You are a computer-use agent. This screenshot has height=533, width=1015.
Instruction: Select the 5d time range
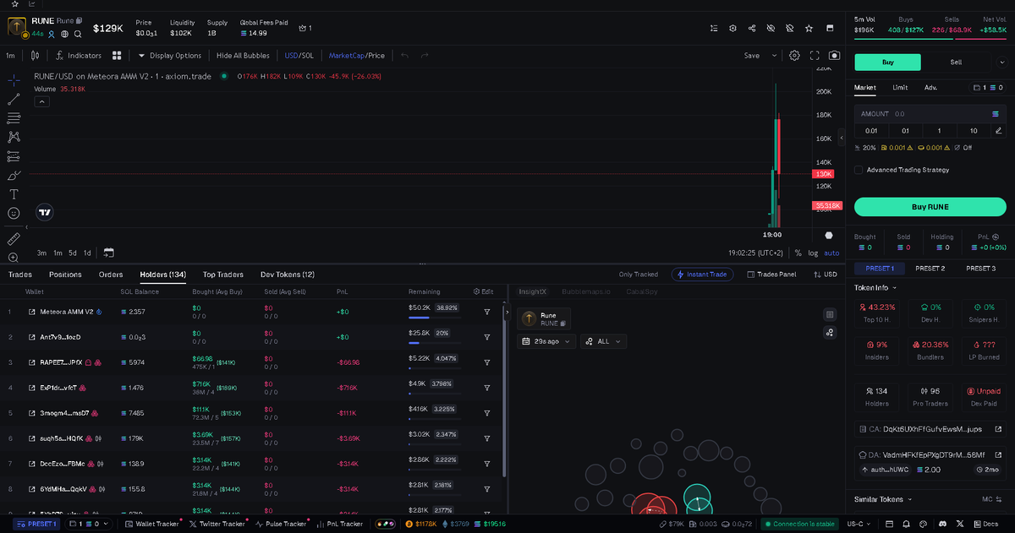click(x=73, y=253)
